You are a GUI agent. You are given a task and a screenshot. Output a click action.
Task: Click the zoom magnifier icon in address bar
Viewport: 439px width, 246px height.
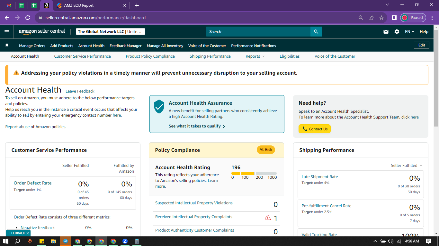click(x=361, y=18)
